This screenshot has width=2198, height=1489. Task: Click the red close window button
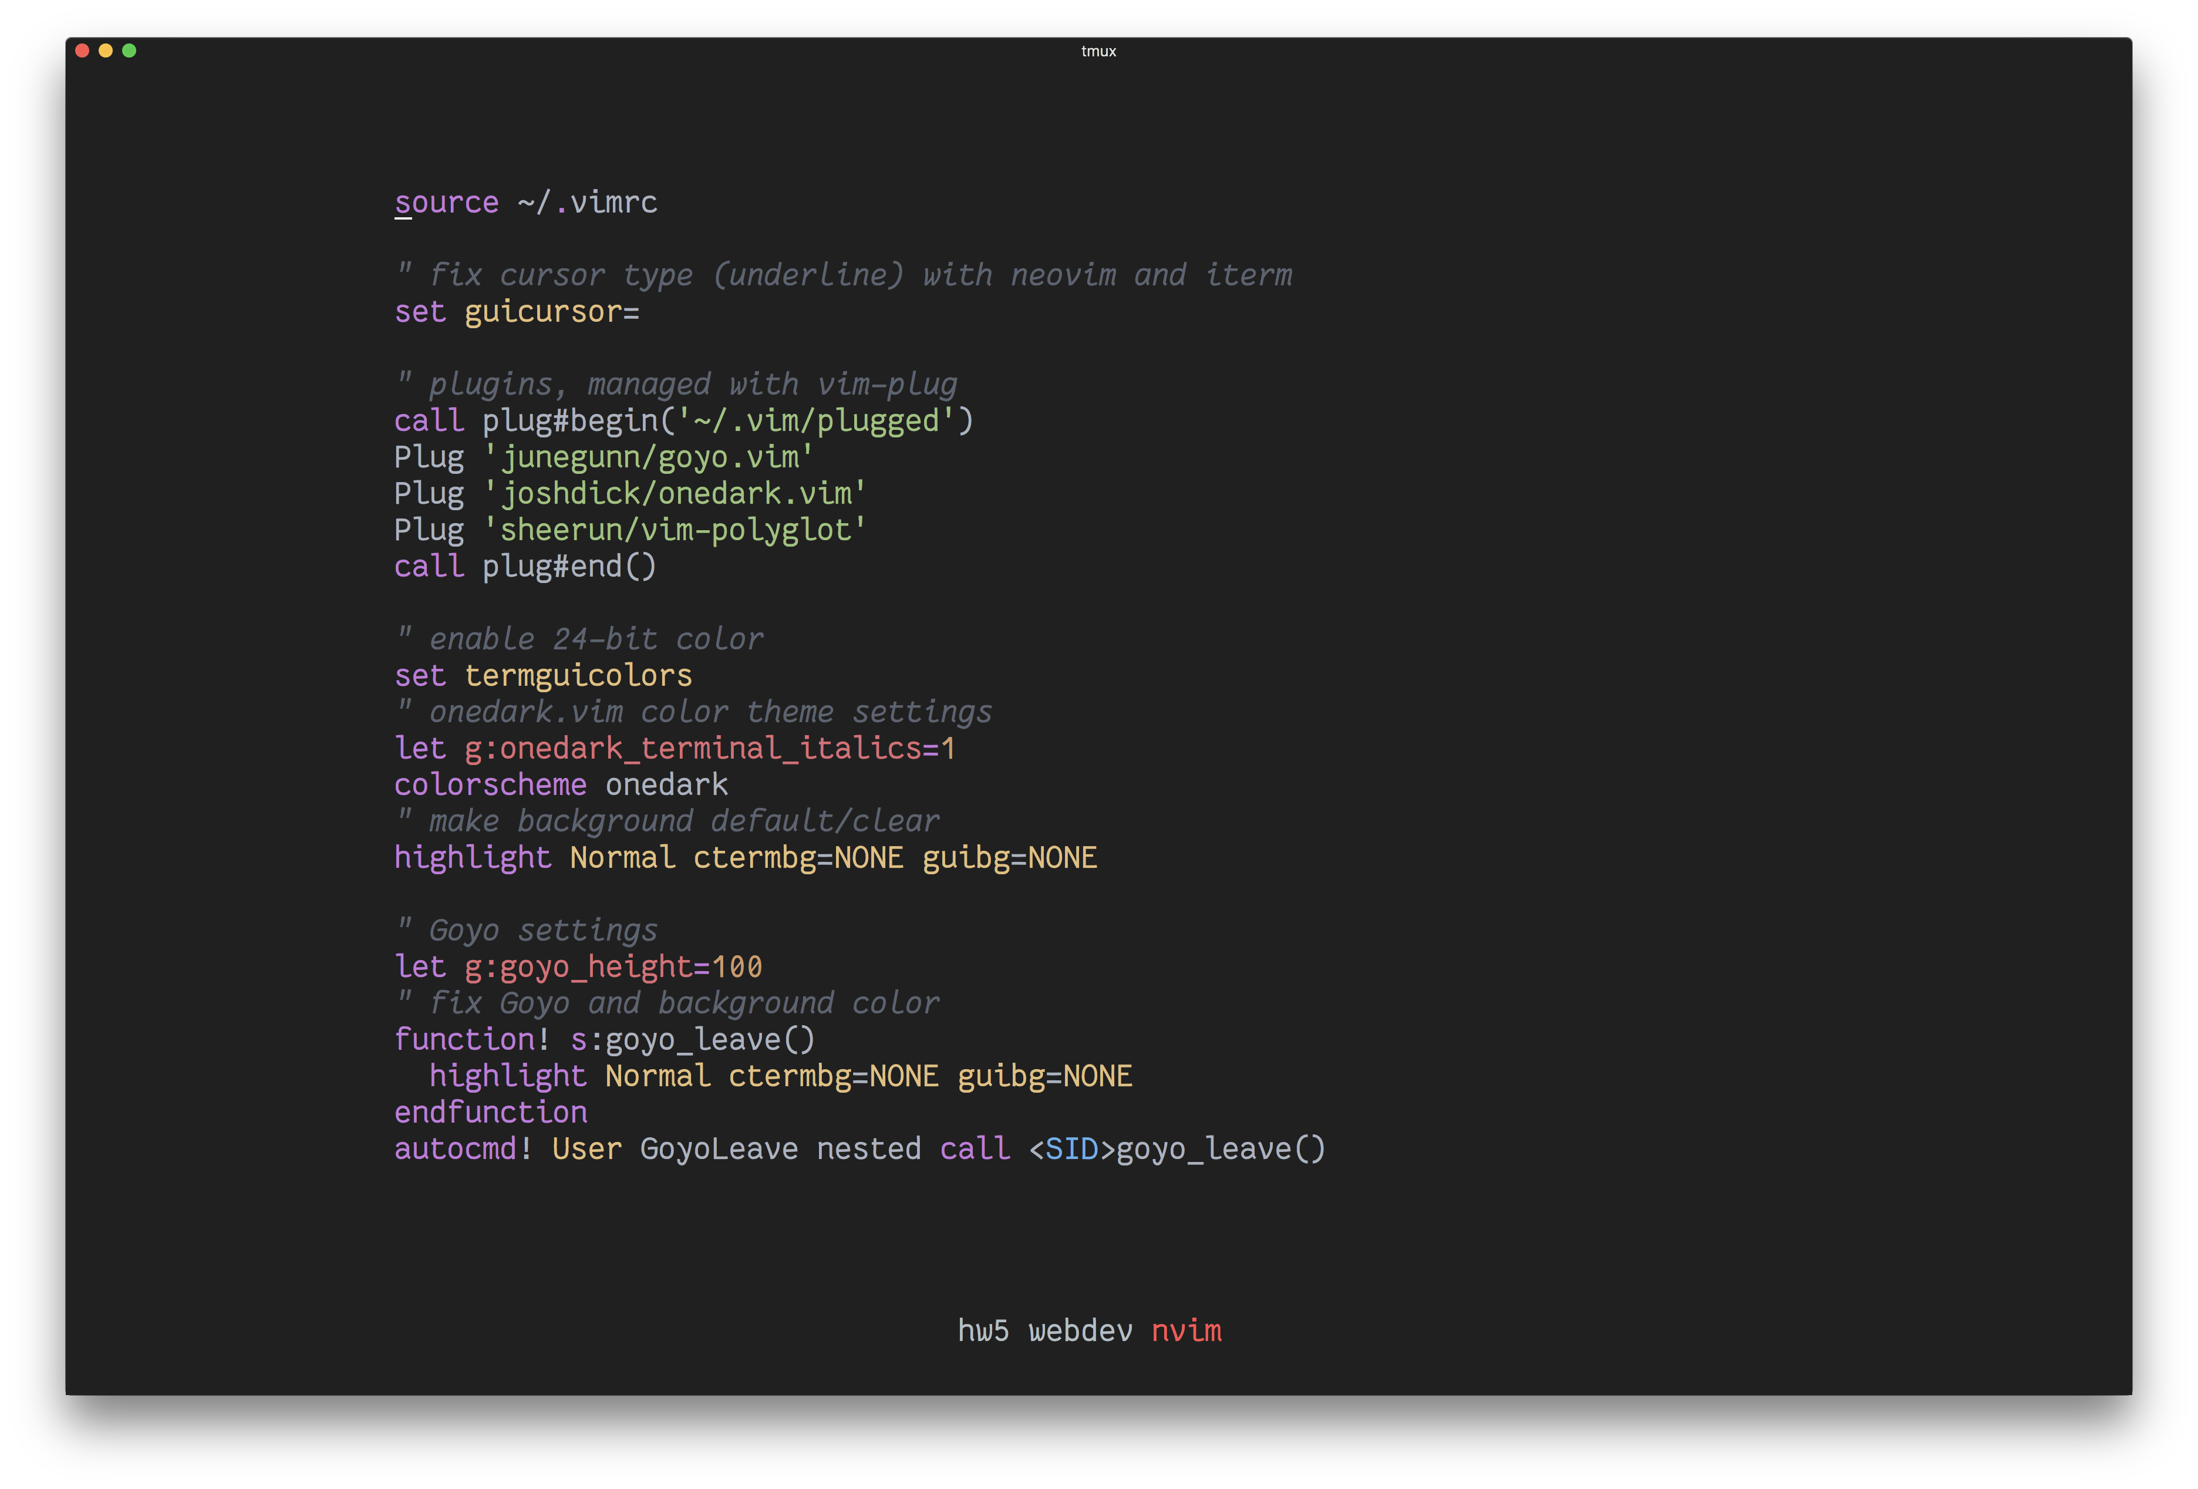(82, 50)
